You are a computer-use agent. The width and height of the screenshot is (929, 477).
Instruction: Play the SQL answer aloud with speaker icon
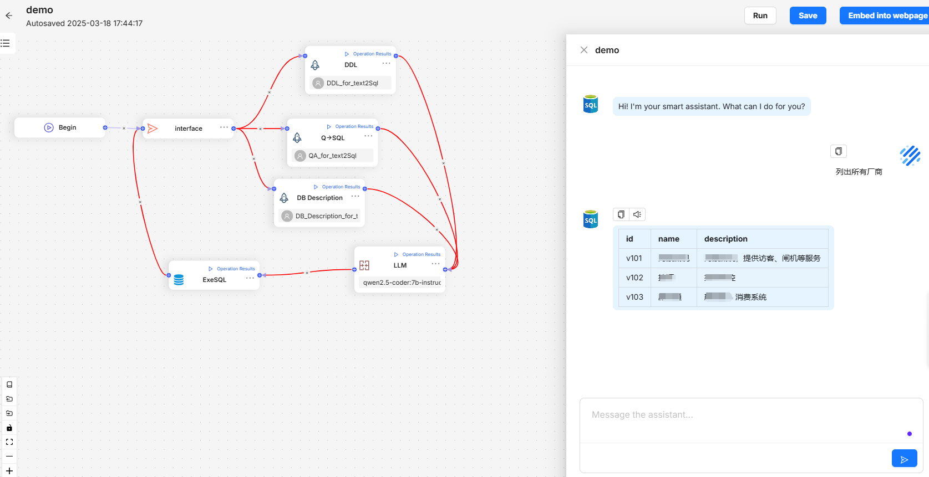coord(637,214)
